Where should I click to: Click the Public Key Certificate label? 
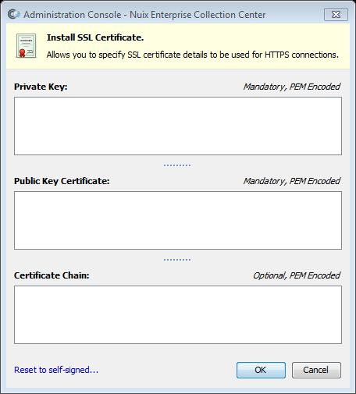(x=62, y=181)
